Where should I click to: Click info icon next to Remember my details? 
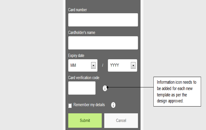click(113, 105)
